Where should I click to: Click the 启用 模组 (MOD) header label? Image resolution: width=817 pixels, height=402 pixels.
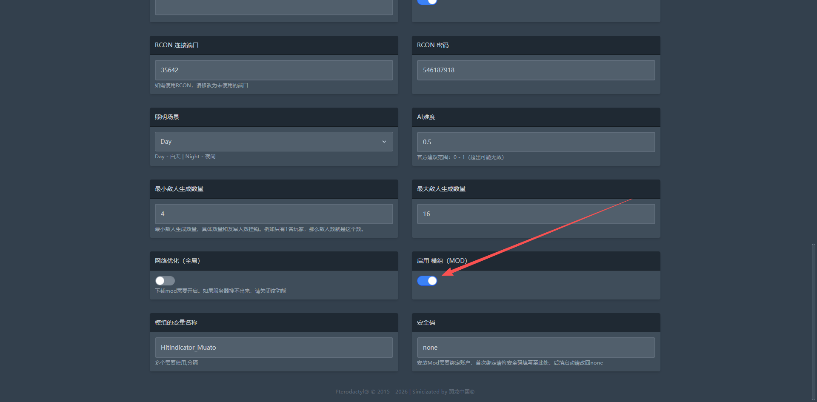[442, 261]
